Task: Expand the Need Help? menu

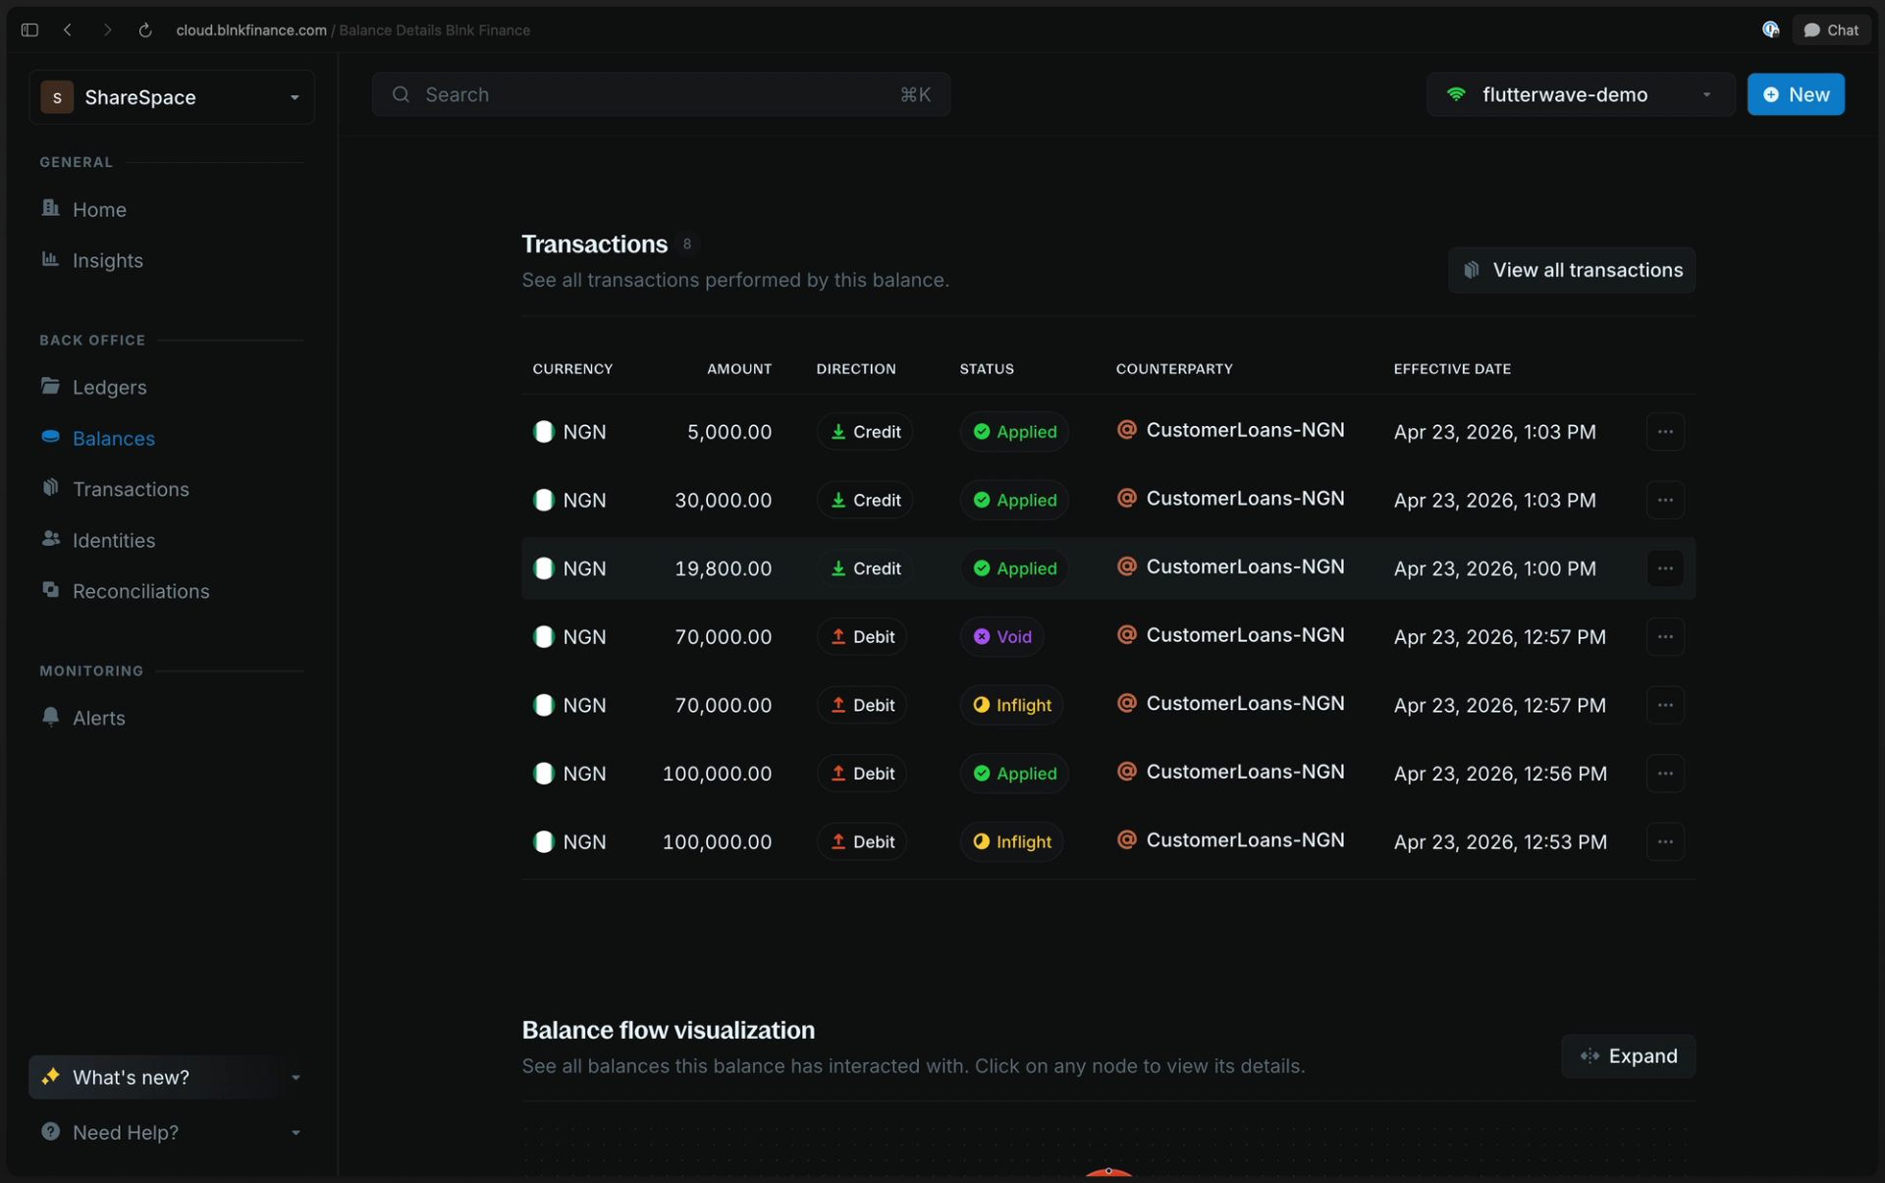Action: click(x=172, y=1133)
